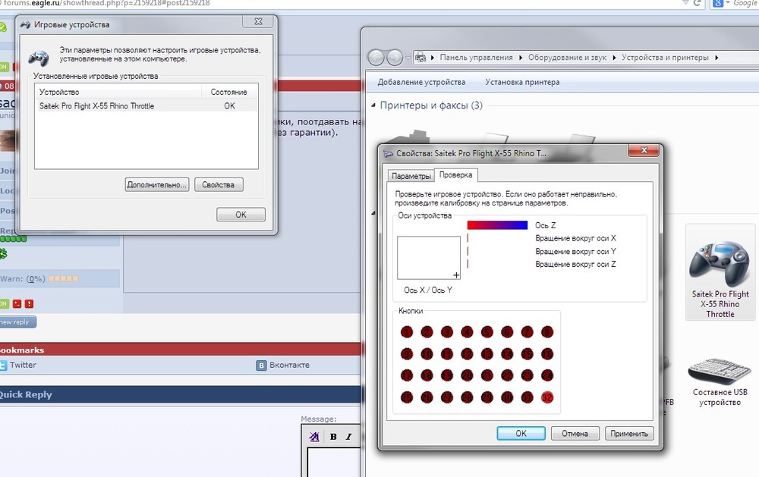759x477 pixels.
Task: Click button indicator 5 in Кнопки group
Action: [x=487, y=332]
